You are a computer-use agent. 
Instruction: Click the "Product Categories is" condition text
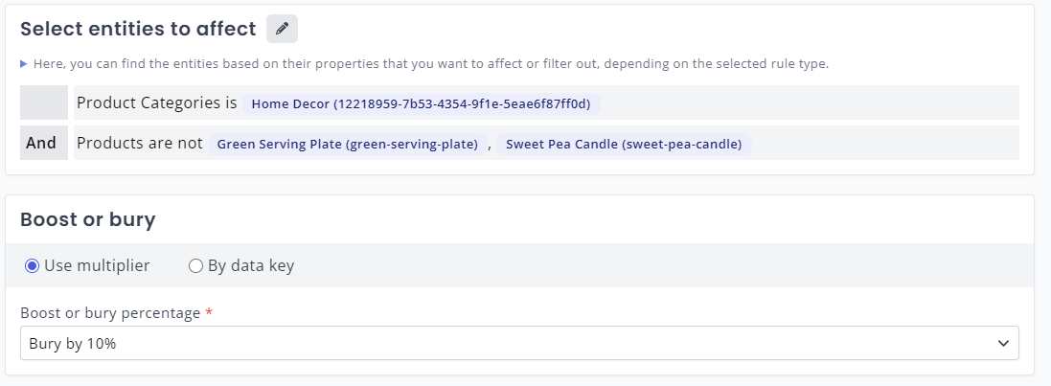click(x=156, y=102)
